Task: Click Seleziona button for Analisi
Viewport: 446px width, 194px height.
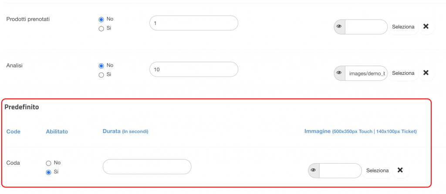Action: [x=403, y=73]
